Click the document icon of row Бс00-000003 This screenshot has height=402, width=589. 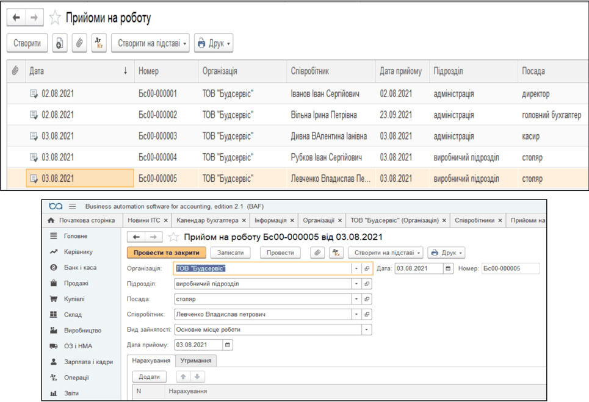34,136
